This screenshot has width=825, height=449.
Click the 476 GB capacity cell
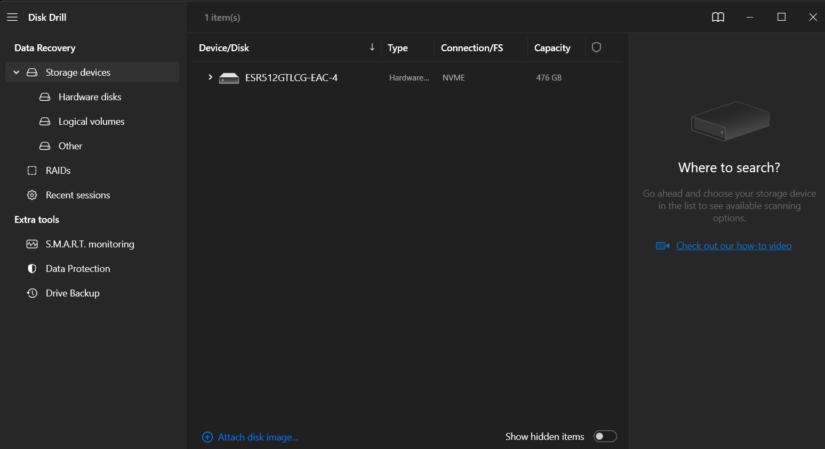pos(549,78)
